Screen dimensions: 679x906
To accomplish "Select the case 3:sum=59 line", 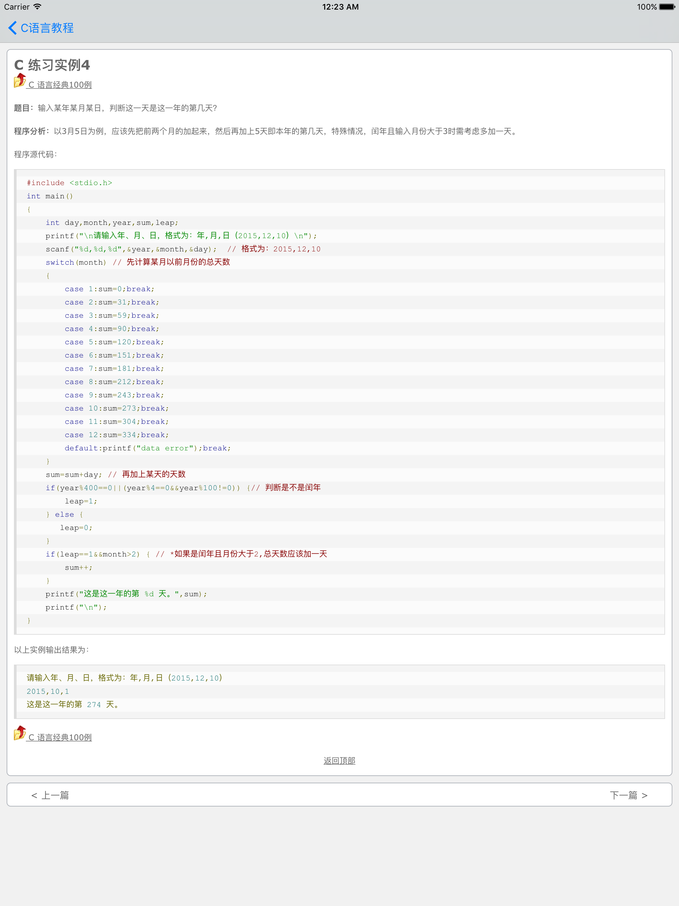I will tap(112, 316).
